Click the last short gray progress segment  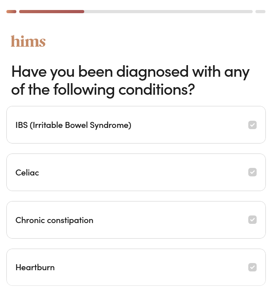coord(260,12)
